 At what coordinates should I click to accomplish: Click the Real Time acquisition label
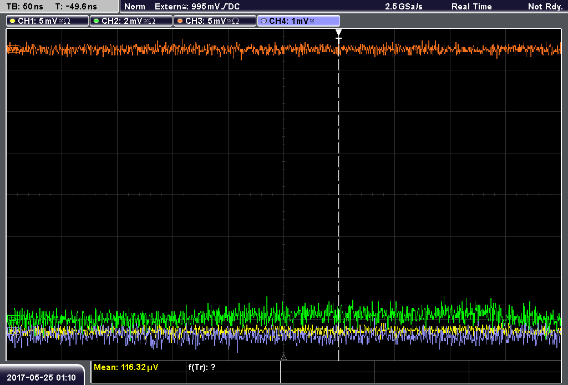pos(471,7)
